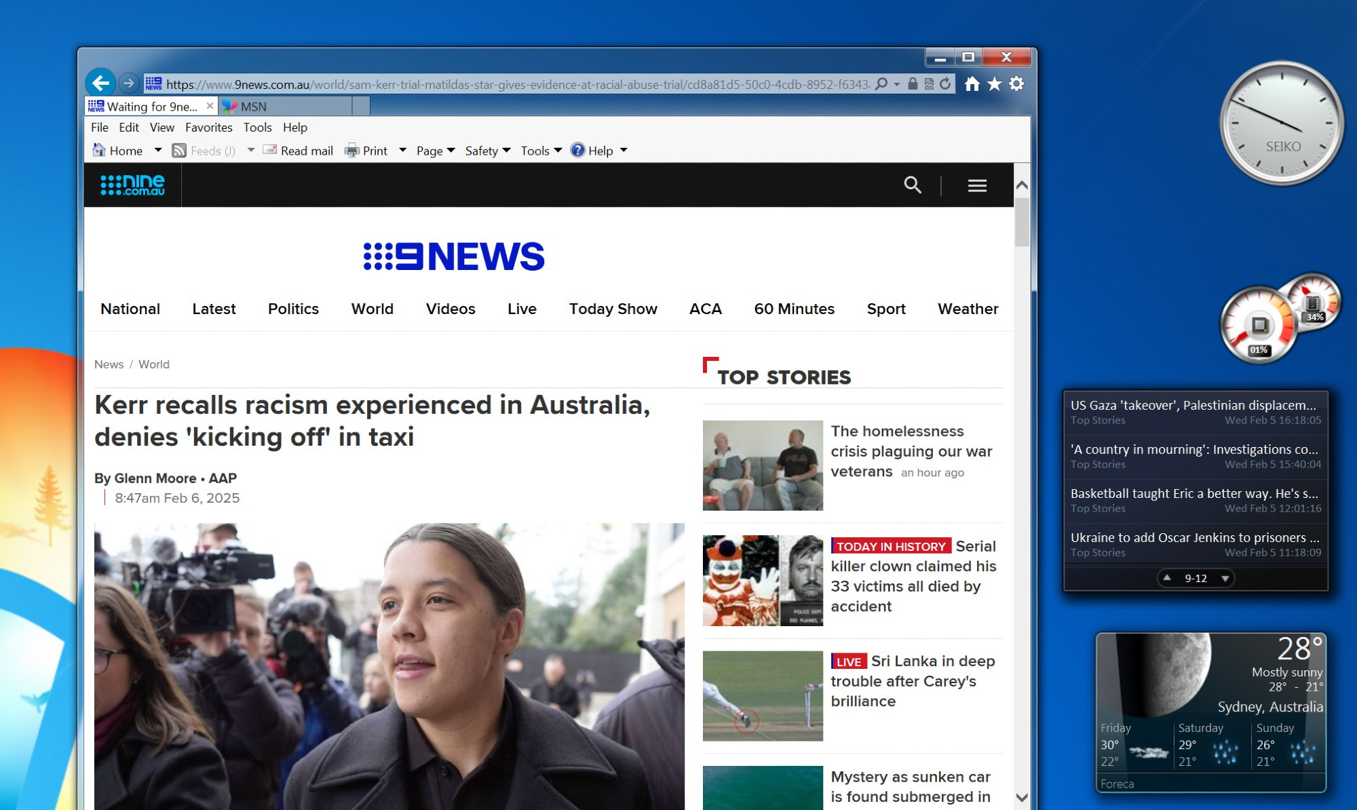This screenshot has width=1357, height=810.
Task: Click the page scrollbar down arrow
Action: 1022,798
